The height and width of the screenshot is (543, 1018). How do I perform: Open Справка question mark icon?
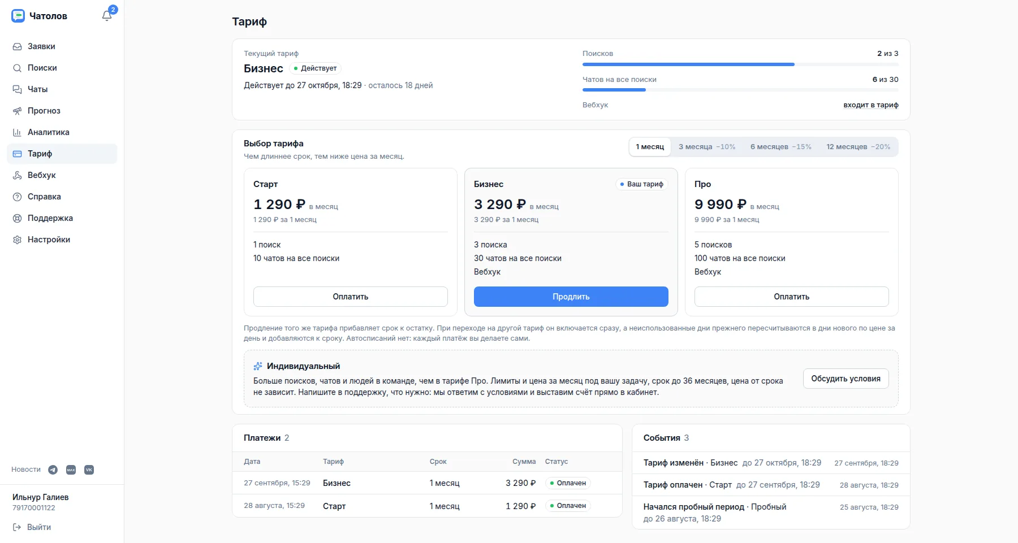[x=18, y=197]
